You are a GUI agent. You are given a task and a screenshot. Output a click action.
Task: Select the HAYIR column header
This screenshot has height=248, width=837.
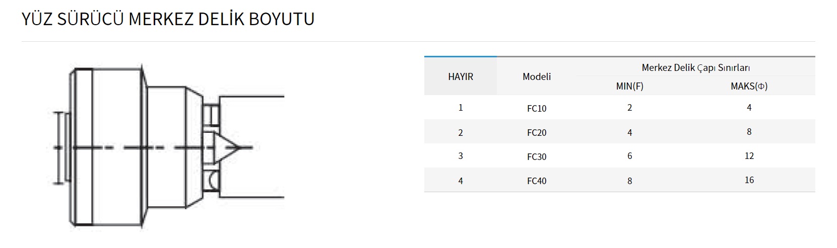pyautogui.click(x=461, y=76)
